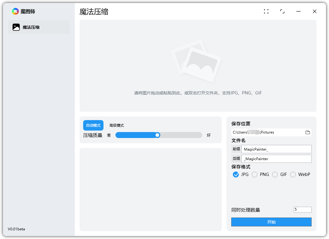The width and height of the screenshot is (329, 239).
Task: Click the V0.01beta version label
Action: click(17, 229)
